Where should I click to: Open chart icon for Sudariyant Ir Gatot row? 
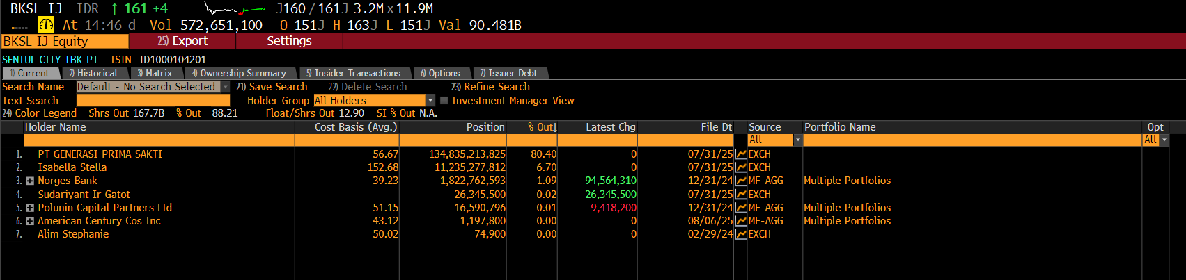click(x=741, y=195)
